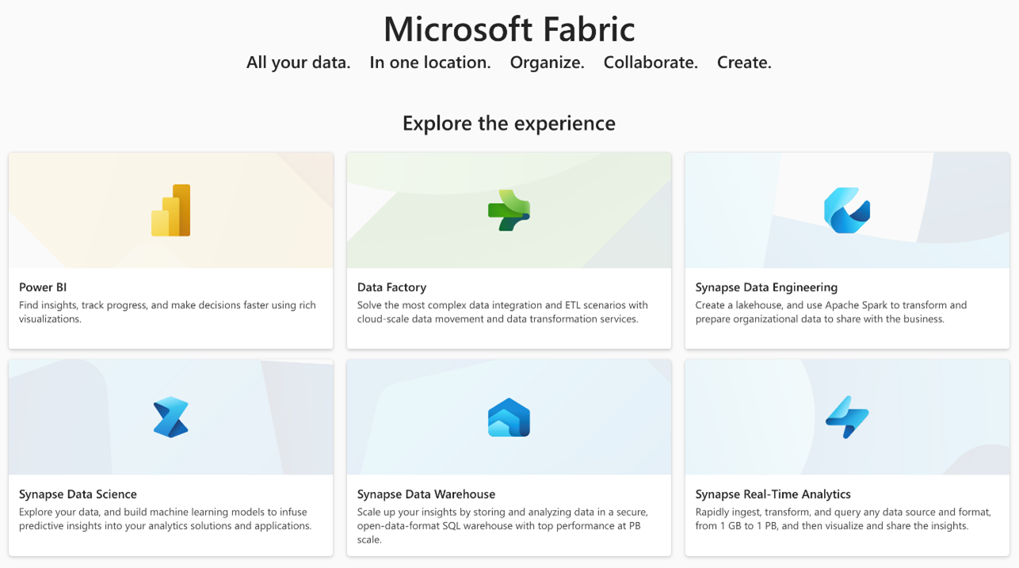Click the Synapse Real-Time Analytics lightning icon

point(847,417)
